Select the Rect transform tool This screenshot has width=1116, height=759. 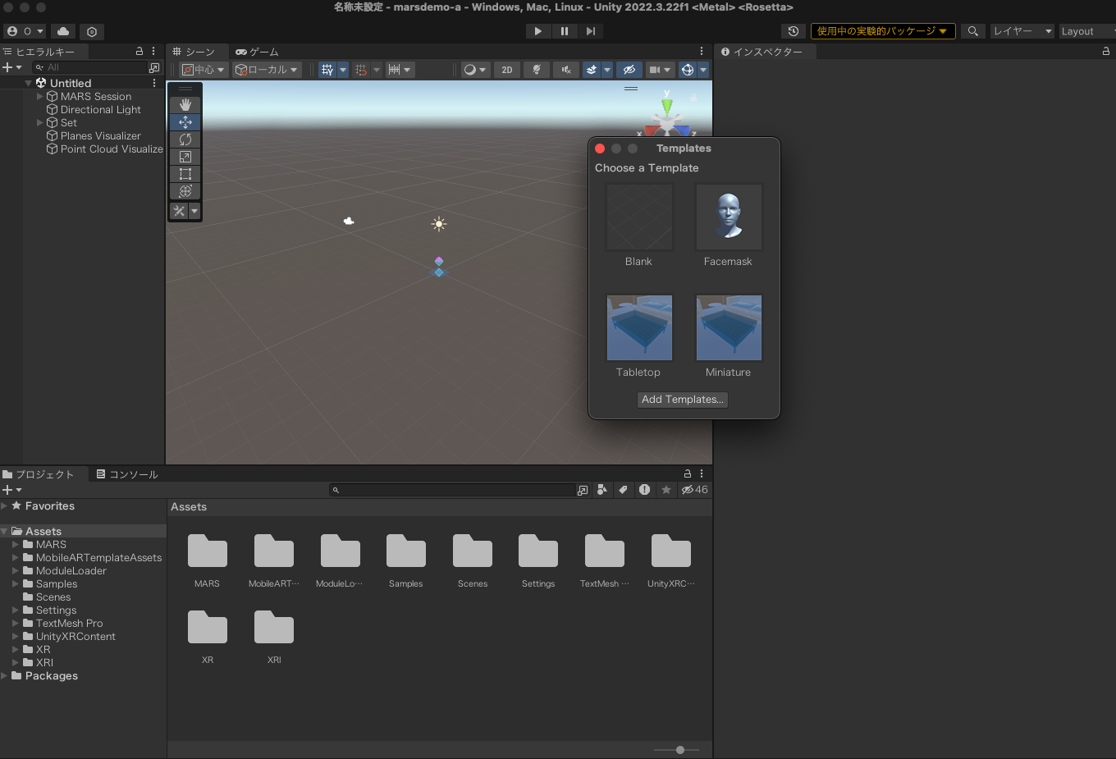tap(185, 174)
